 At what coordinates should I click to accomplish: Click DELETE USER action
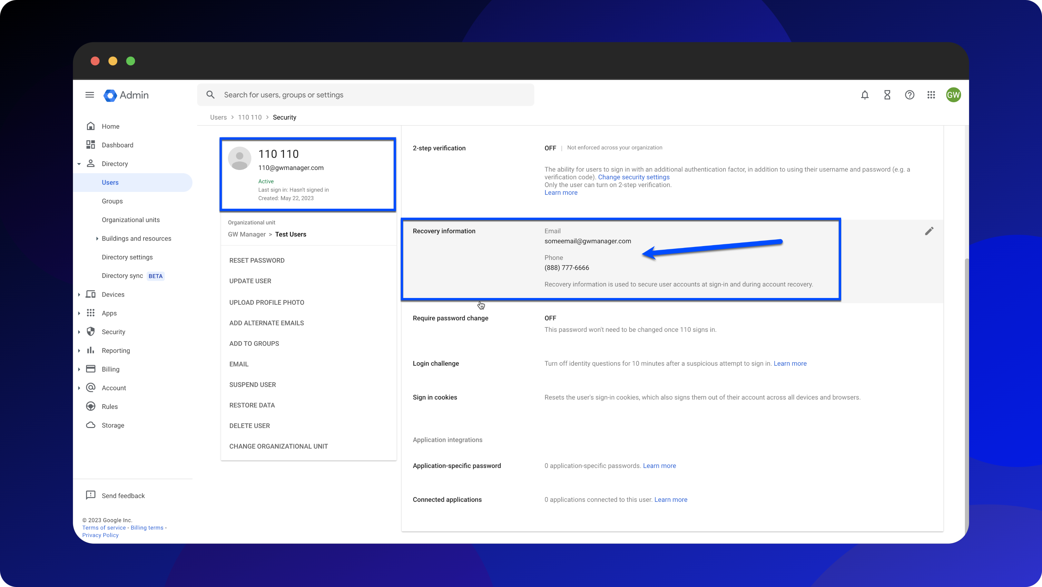[249, 426]
